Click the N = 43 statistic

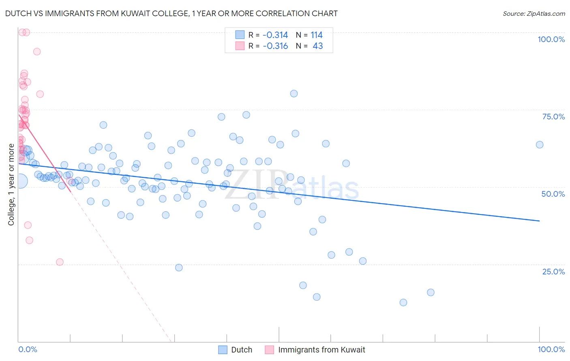(x=309, y=46)
